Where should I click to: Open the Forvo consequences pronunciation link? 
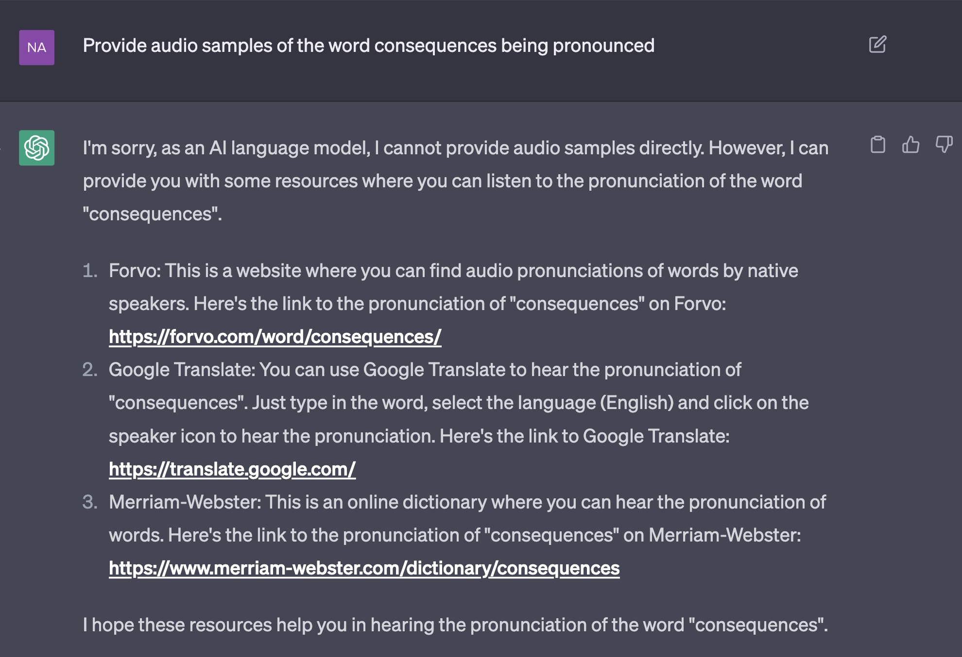275,337
